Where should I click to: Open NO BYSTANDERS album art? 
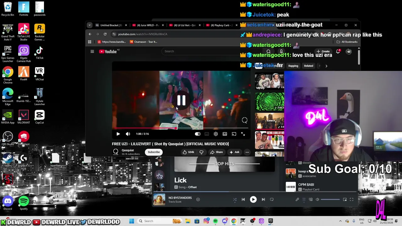[x=159, y=199]
